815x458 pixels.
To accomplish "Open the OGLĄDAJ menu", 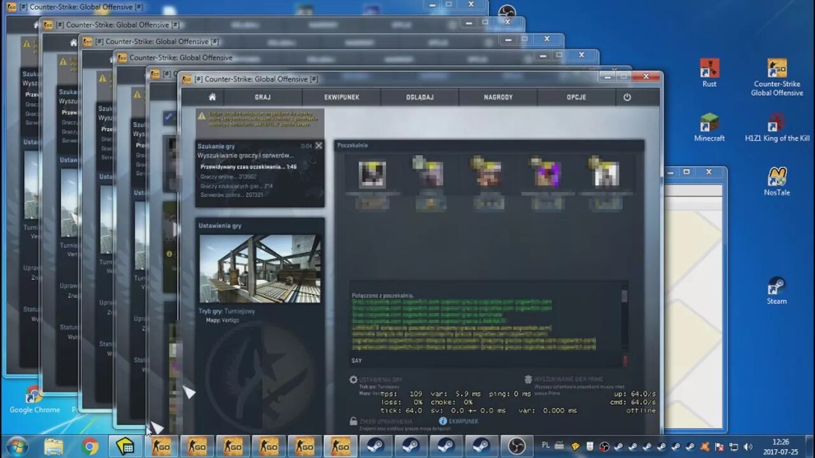I will (420, 97).
